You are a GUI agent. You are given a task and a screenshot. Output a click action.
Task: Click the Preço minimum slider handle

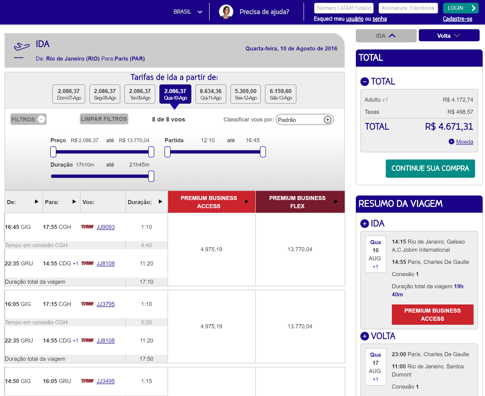pos(53,152)
